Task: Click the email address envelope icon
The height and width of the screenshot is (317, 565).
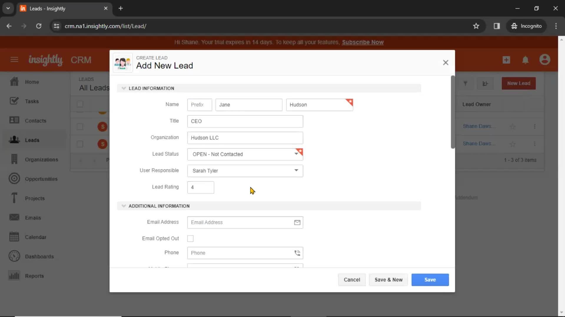Action: tap(297, 222)
